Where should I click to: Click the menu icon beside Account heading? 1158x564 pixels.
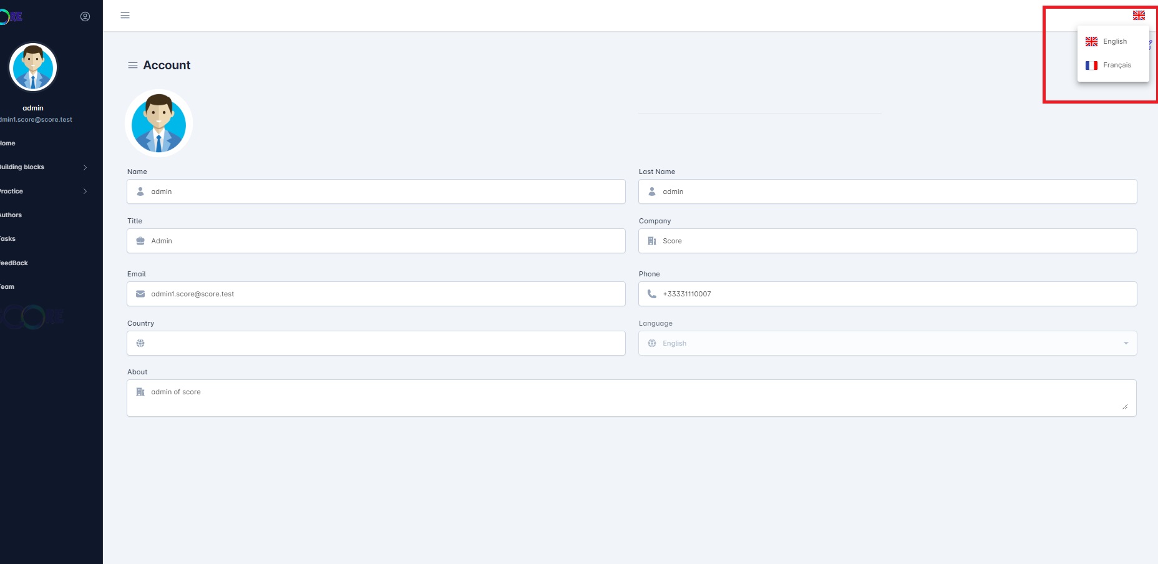[x=133, y=66]
